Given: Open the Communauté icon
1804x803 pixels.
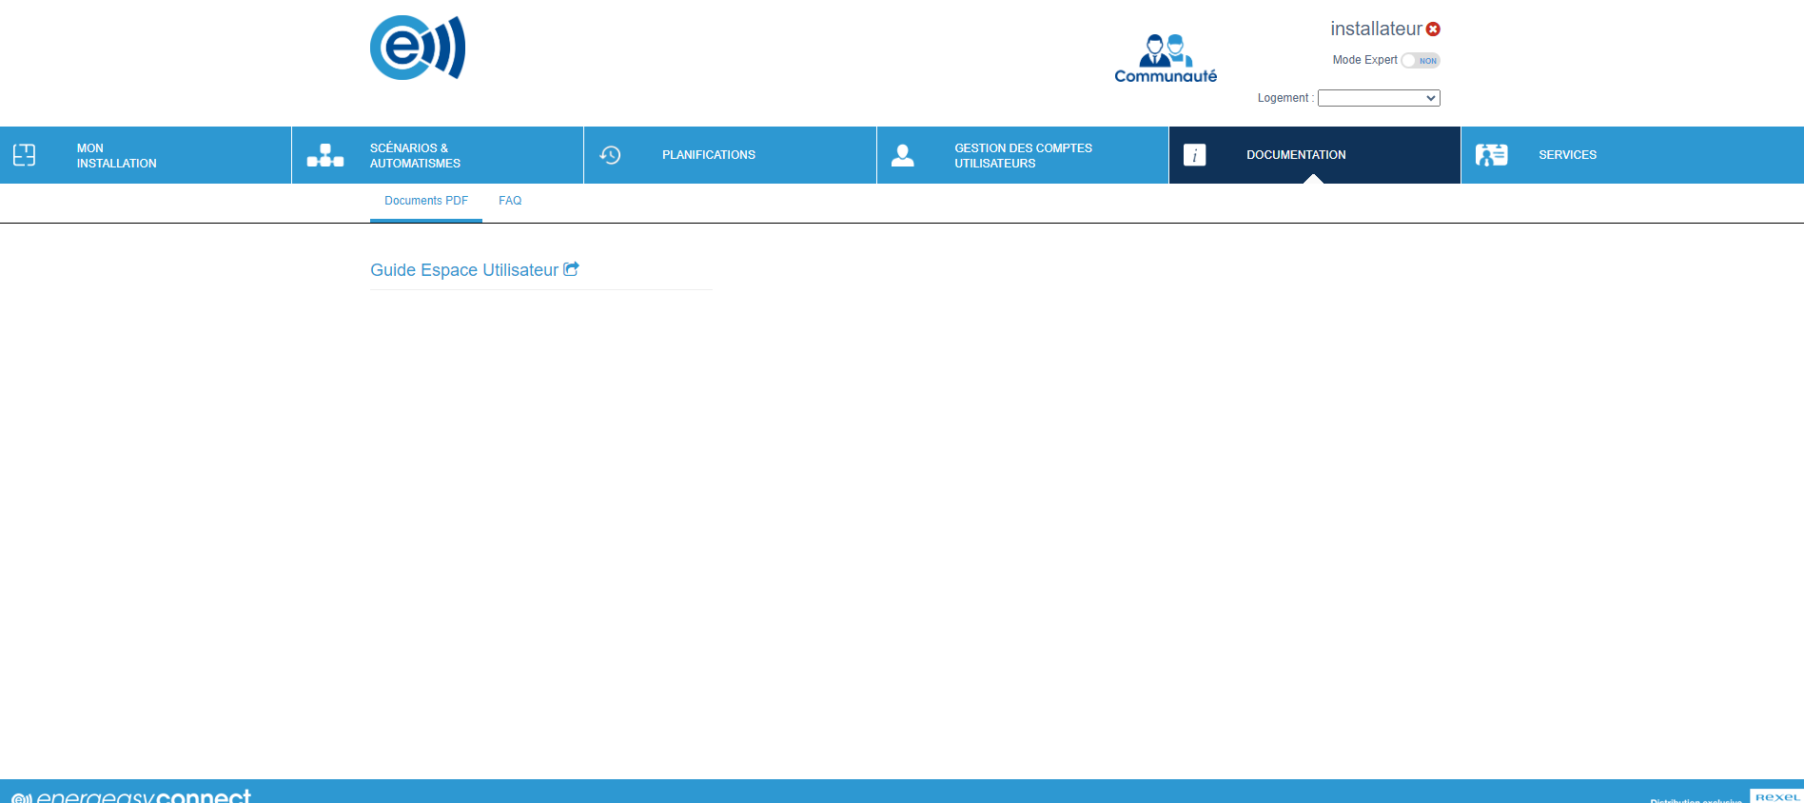Looking at the screenshot, I should coord(1166,59).
